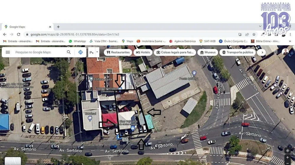Open the Chrome three-dot menu
This screenshot has height=165, width=295.
point(290,34)
